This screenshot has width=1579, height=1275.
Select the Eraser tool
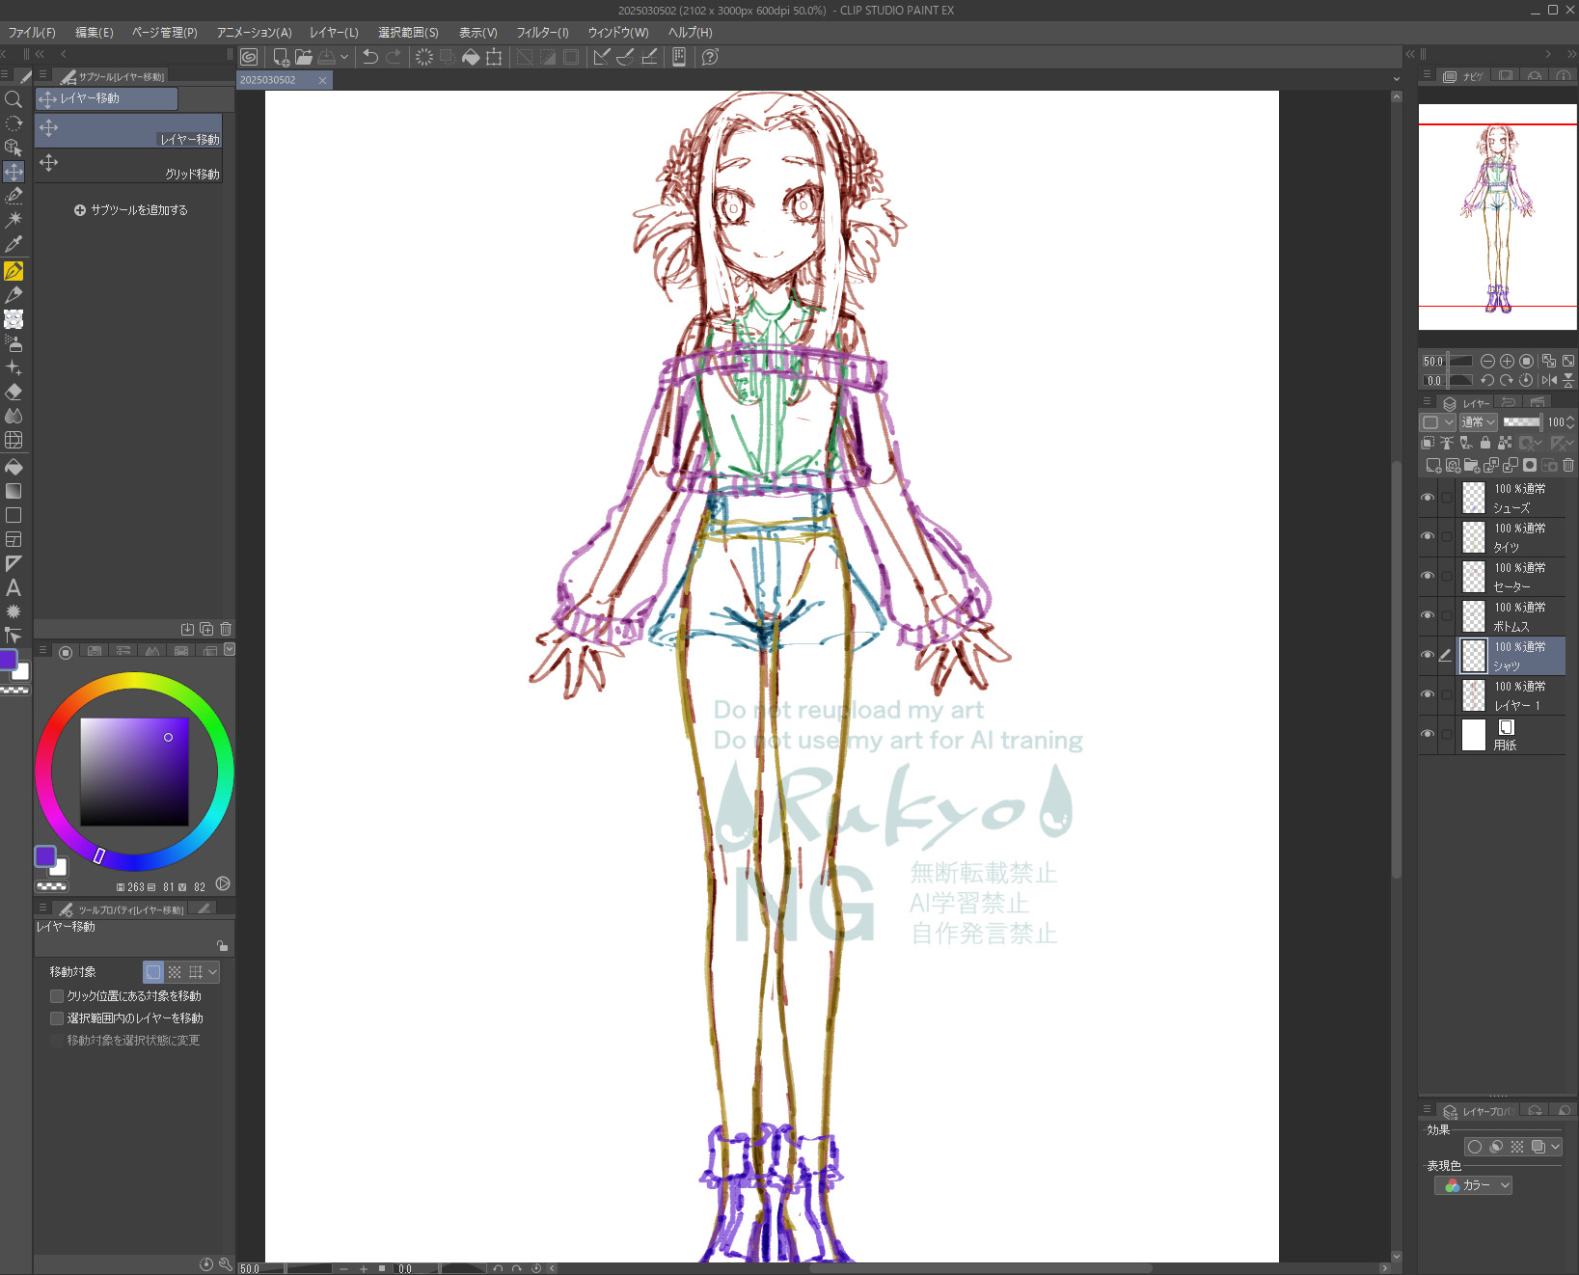coord(14,392)
